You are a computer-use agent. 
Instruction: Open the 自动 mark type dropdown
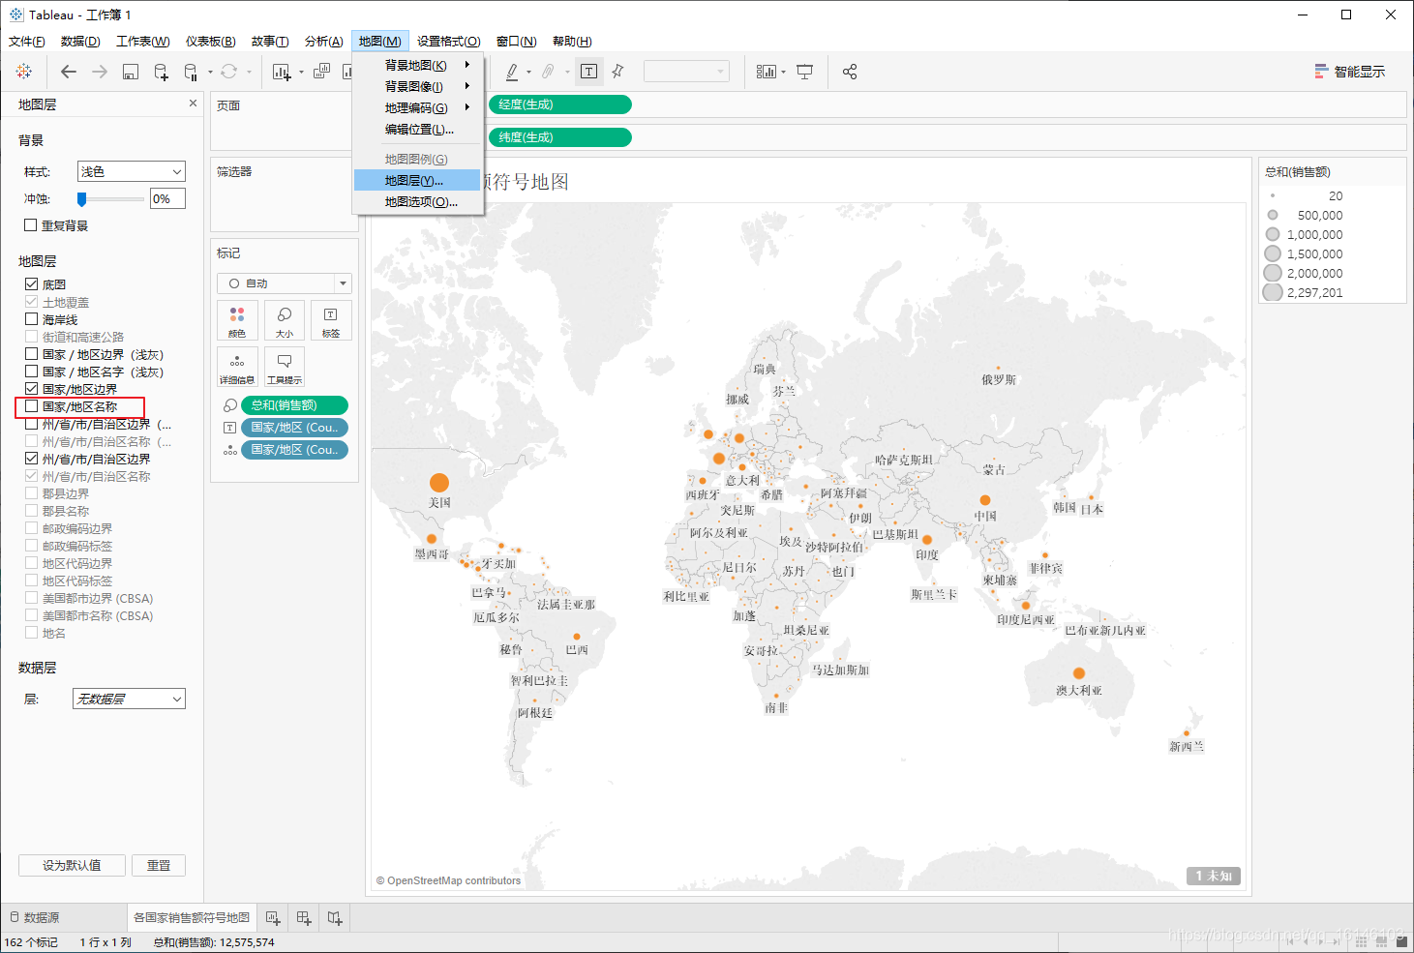pos(285,283)
